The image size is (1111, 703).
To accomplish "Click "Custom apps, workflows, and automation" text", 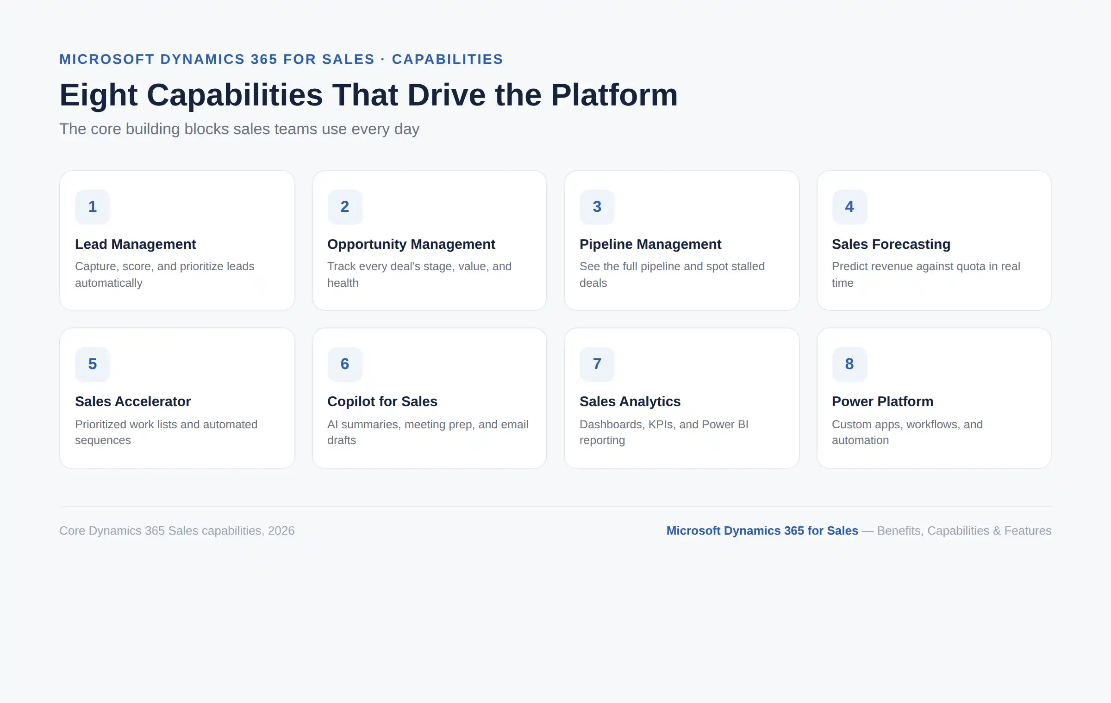I will click(x=907, y=432).
